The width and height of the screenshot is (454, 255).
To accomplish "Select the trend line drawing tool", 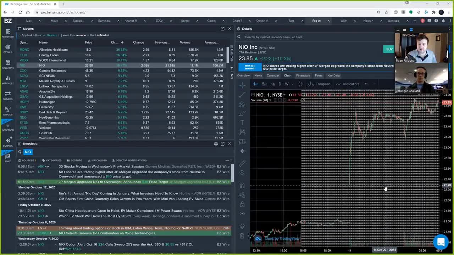I will click(242, 95).
